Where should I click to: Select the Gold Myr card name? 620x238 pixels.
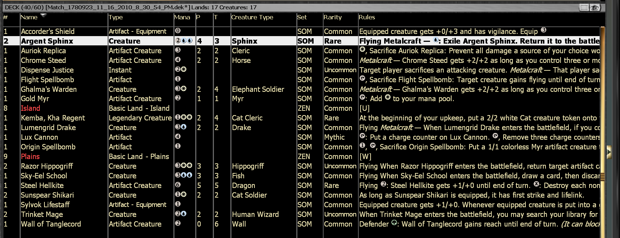[x=35, y=99]
